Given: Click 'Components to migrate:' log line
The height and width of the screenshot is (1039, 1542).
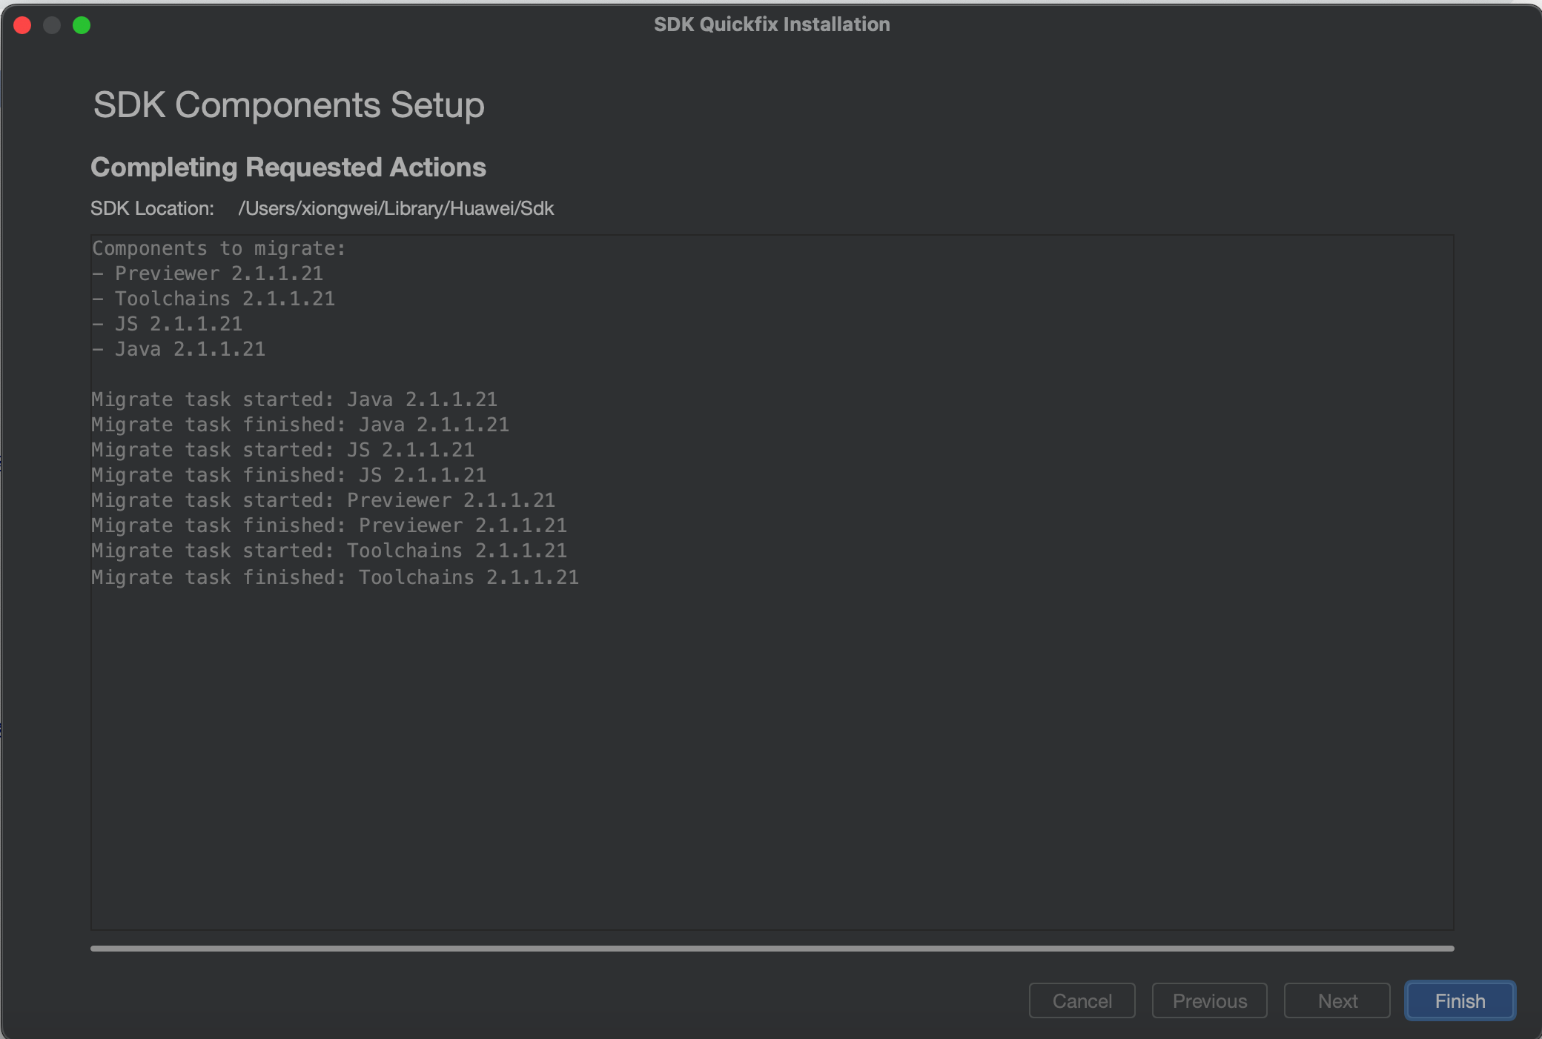Looking at the screenshot, I should [x=219, y=248].
